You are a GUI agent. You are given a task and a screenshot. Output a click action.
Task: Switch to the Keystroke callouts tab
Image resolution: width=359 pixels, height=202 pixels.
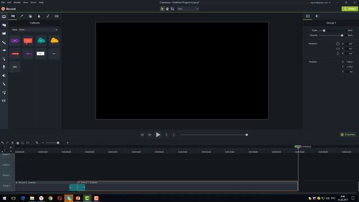(57, 16)
